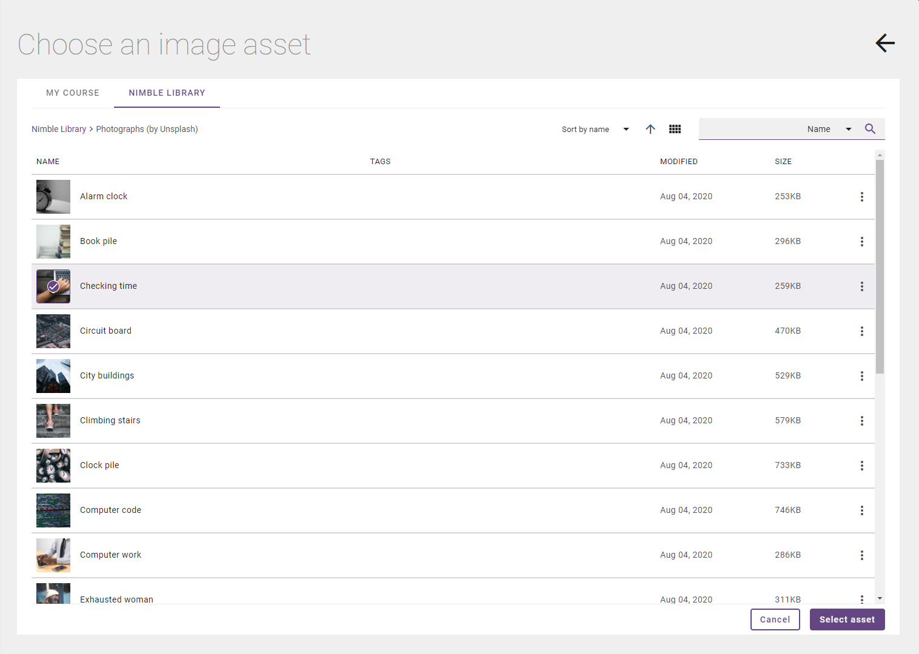Select the Climbing stairs thumbnail

pyautogui.click(x=53, y=421)
